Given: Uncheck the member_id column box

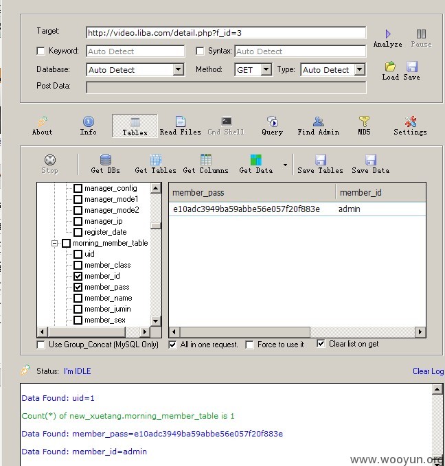Looking at the screenshot, I should [78, 276].
